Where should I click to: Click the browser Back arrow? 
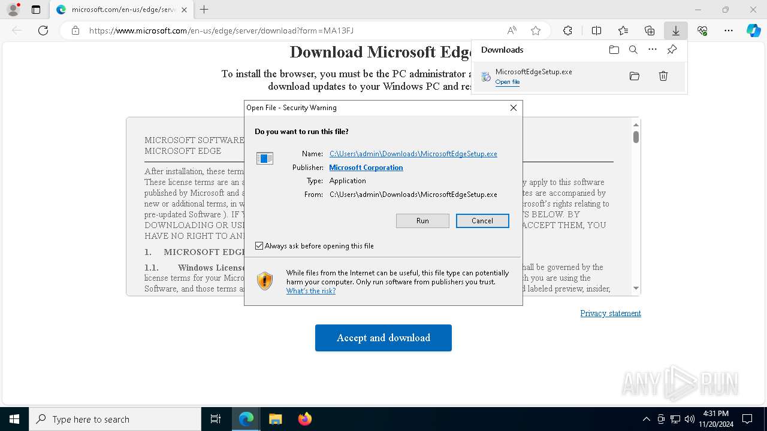(17, 31)
